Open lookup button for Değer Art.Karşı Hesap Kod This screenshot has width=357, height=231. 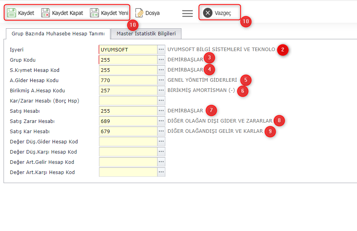(161, 172)
